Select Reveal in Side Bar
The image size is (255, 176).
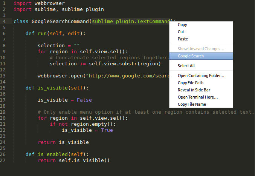pyautogui.click(x=194, y=90)
